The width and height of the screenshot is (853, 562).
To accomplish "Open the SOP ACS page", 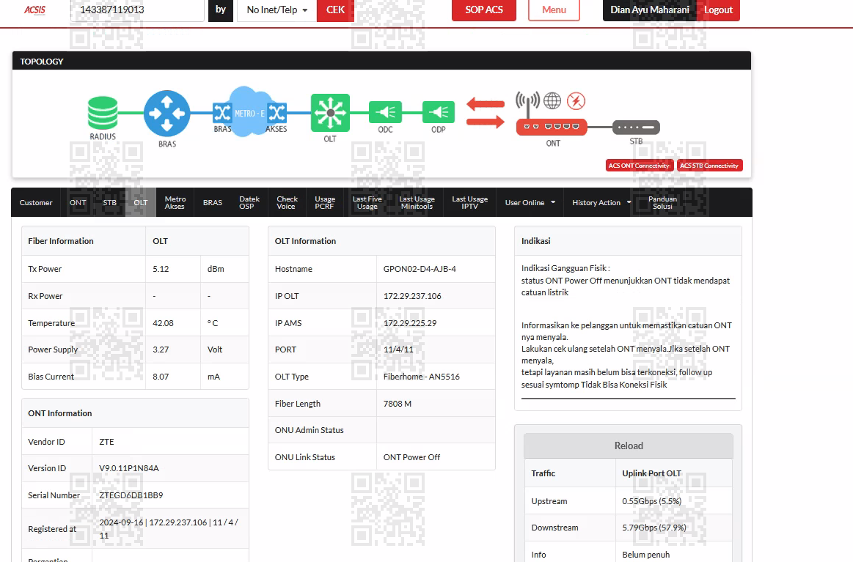I will click(x=483, y=10).
